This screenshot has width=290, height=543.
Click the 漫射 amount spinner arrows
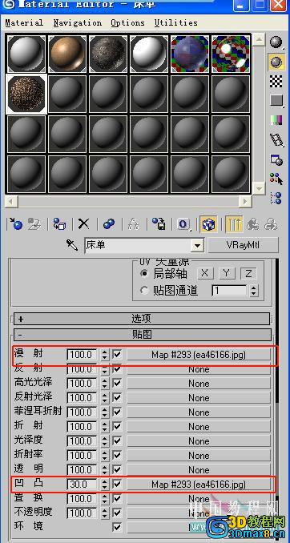click(105, 355)
